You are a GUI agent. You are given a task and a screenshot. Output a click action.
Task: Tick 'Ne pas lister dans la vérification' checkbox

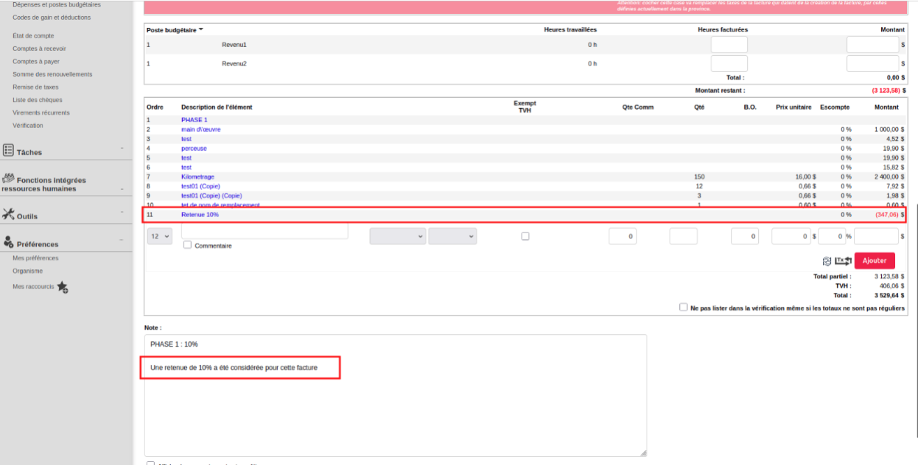click(x=684, y=308)
